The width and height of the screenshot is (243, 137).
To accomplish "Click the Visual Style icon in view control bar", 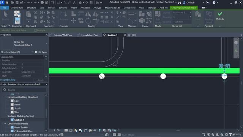I will coord(71,130).
